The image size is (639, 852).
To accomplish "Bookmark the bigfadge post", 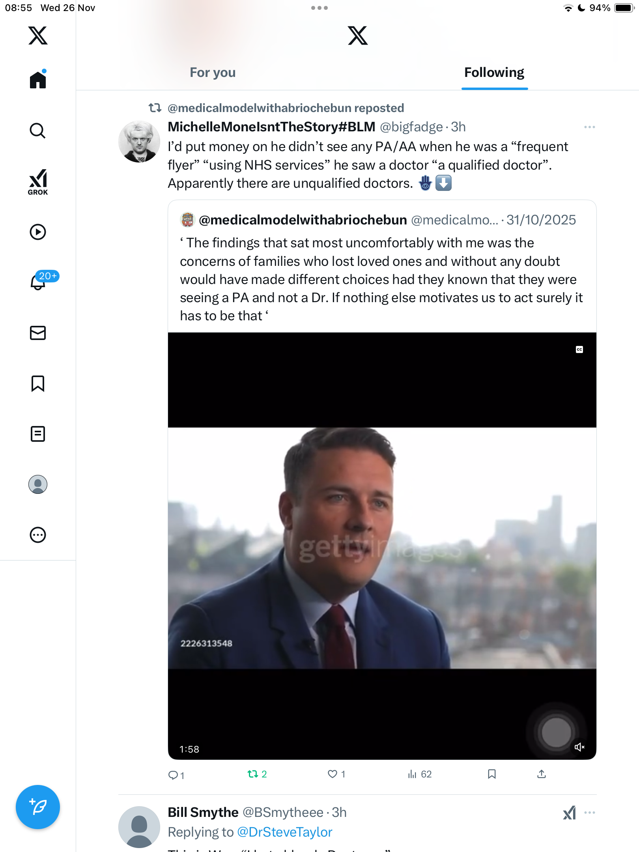I will [x=491, y=774].
